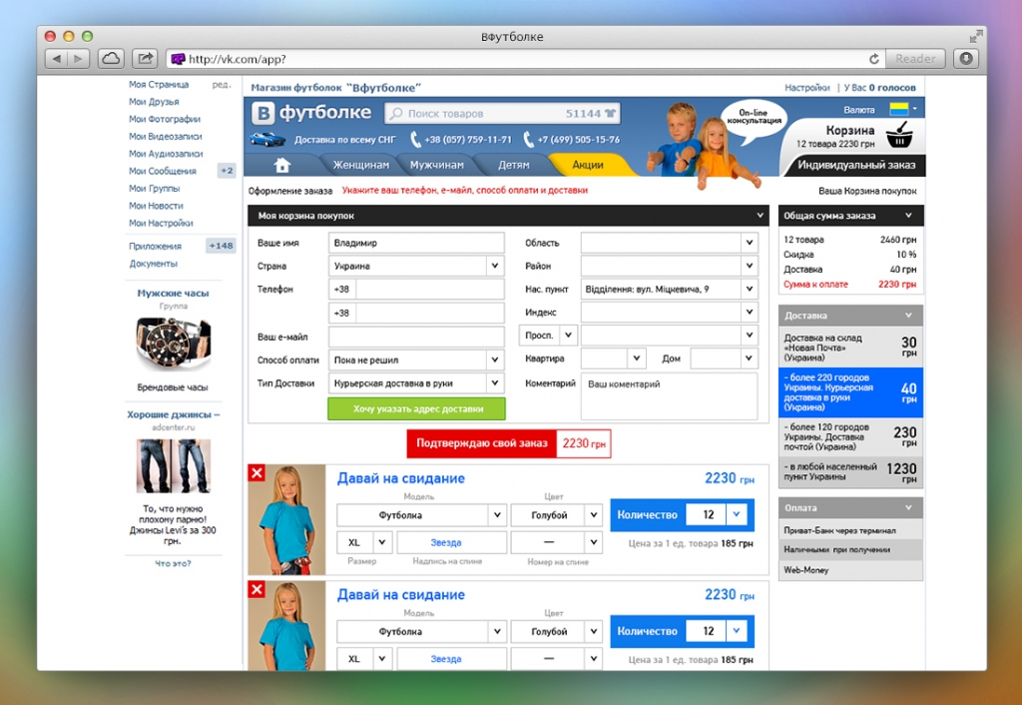This screenshot has width=1022, height=705.
Task: Click into the Ваш е-майл field
Action: pyautogui.click(x=416, y=337)
